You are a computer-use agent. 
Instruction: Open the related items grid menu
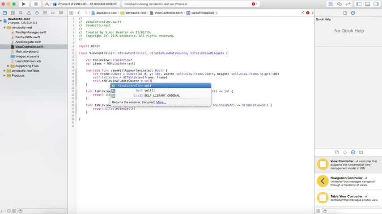coord(71,13)
